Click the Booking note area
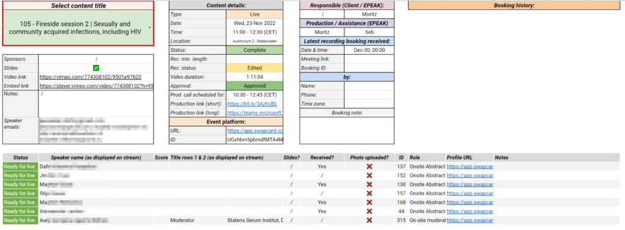625x230 pixels. [347, 131]
